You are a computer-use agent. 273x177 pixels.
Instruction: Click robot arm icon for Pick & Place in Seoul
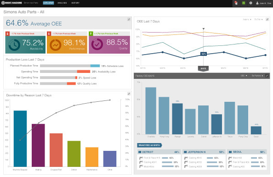click(230, 162)
